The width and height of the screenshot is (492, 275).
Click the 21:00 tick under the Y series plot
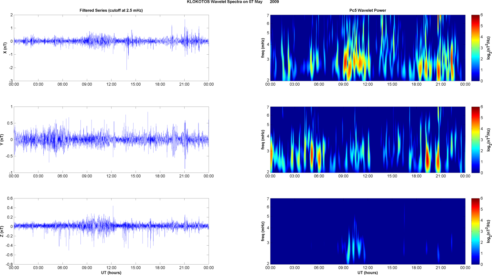184,176
